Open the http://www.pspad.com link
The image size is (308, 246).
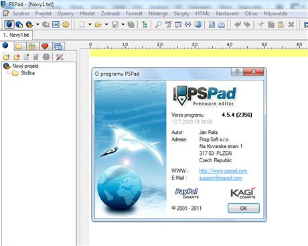[x=223, y=171]
